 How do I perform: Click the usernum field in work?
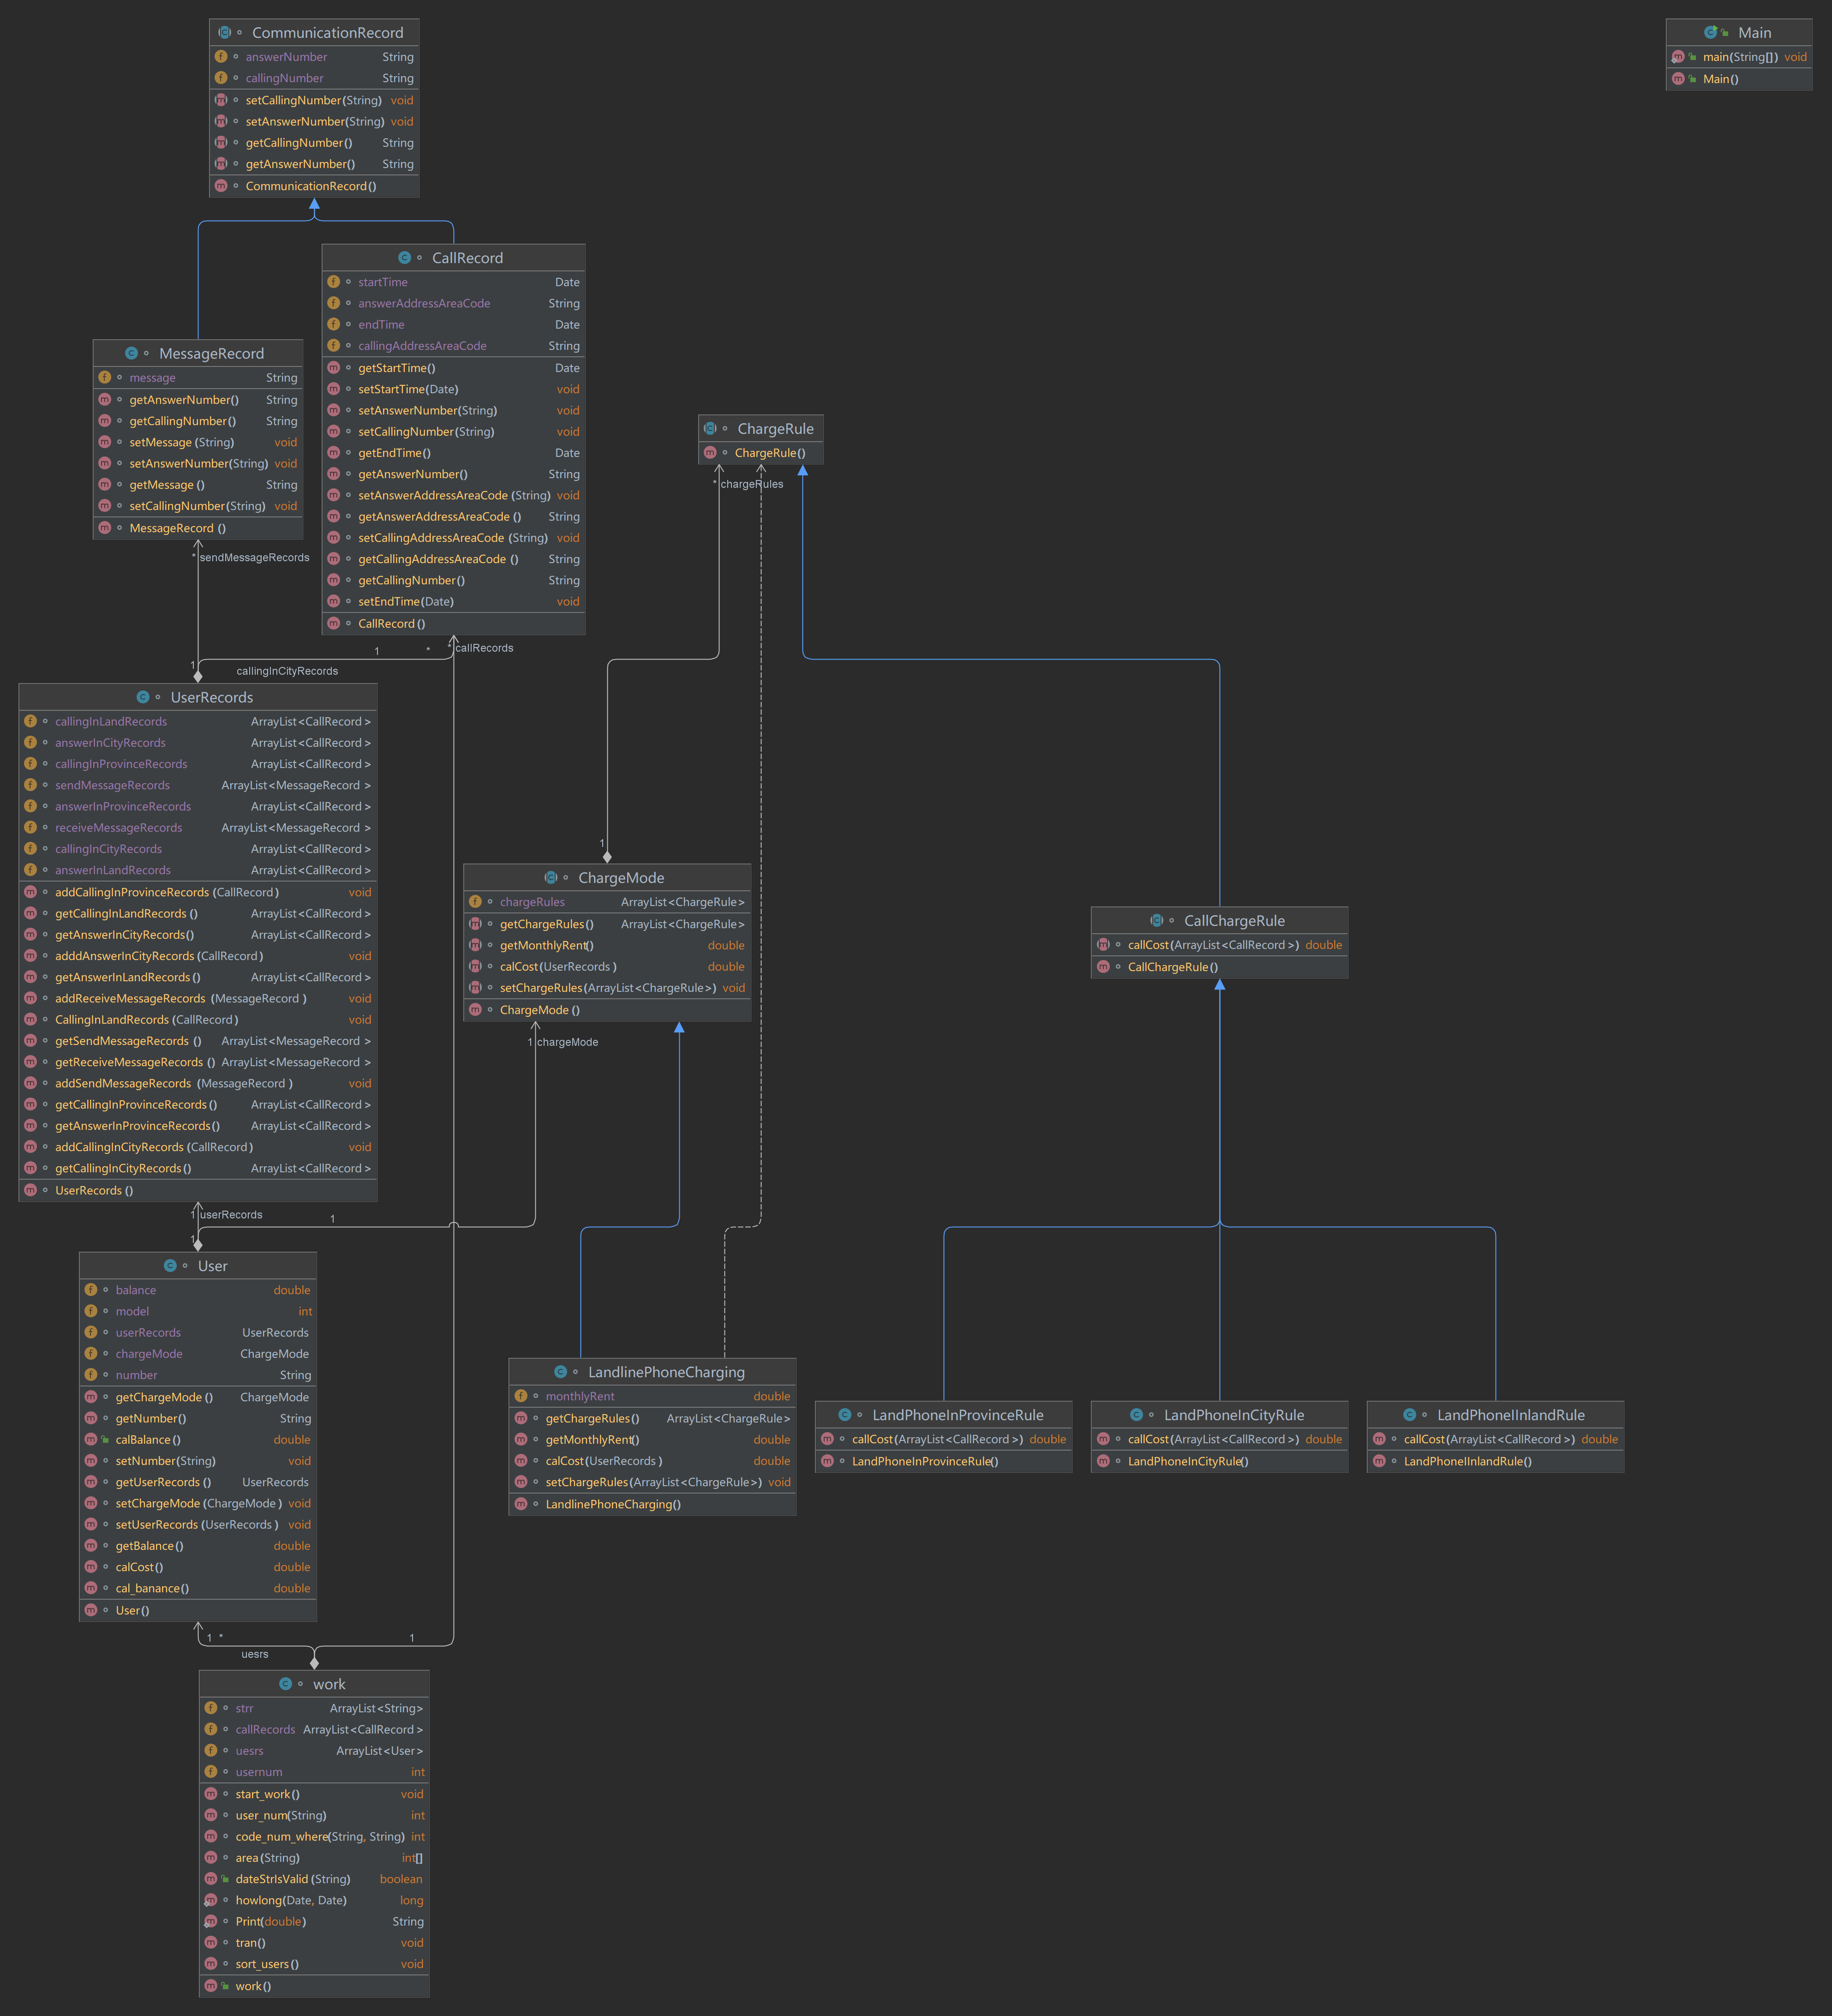pyautogui.click(x=258, y=1772)
